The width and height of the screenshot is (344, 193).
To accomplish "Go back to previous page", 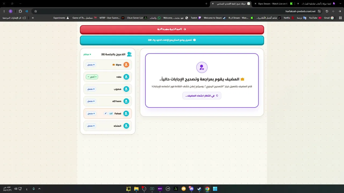I will 340,11.
